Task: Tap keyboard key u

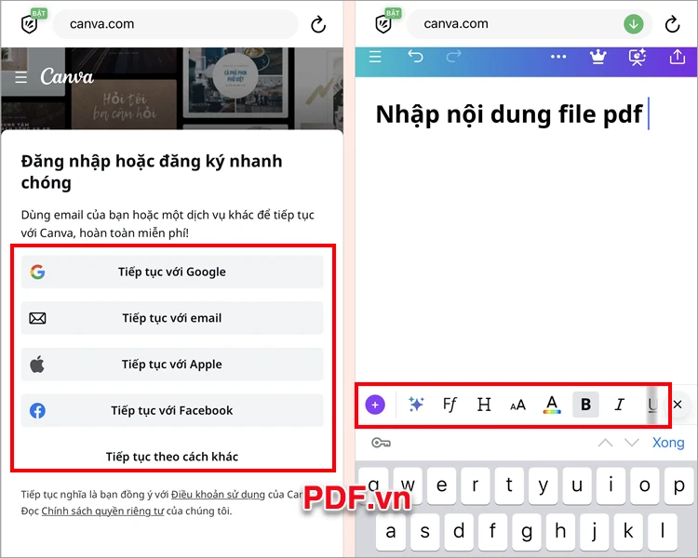Action: [577, 485]
